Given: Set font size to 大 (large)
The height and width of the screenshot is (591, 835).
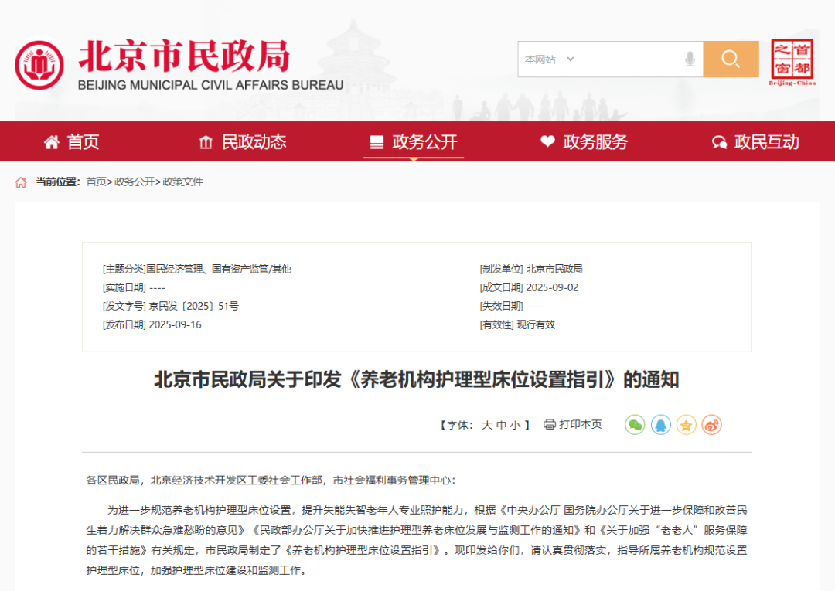Looking at the screenshot, I should (487, 425).
